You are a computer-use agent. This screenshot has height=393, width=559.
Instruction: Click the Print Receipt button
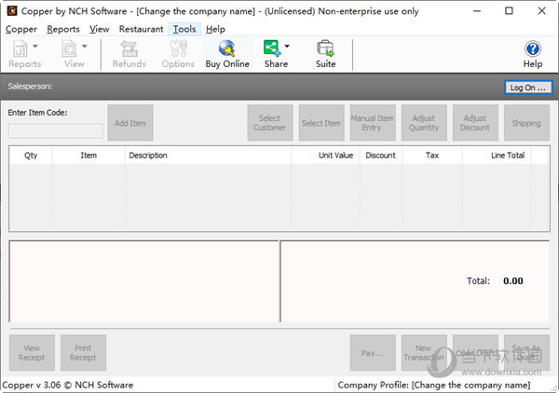(x=83, y=353)
